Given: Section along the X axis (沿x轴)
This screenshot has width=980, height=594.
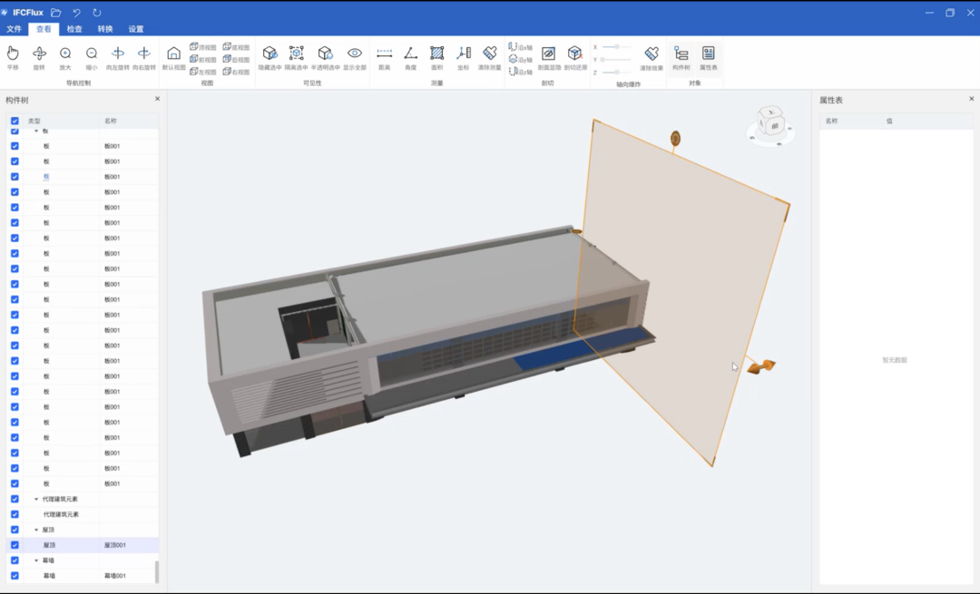Looking at the screenshot, I should 520,47.
